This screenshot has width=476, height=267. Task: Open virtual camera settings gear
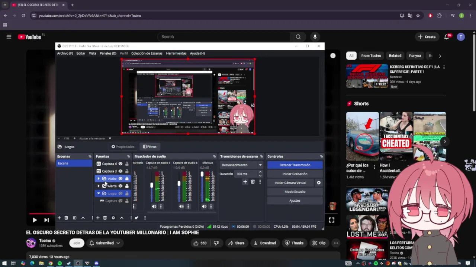319,183
